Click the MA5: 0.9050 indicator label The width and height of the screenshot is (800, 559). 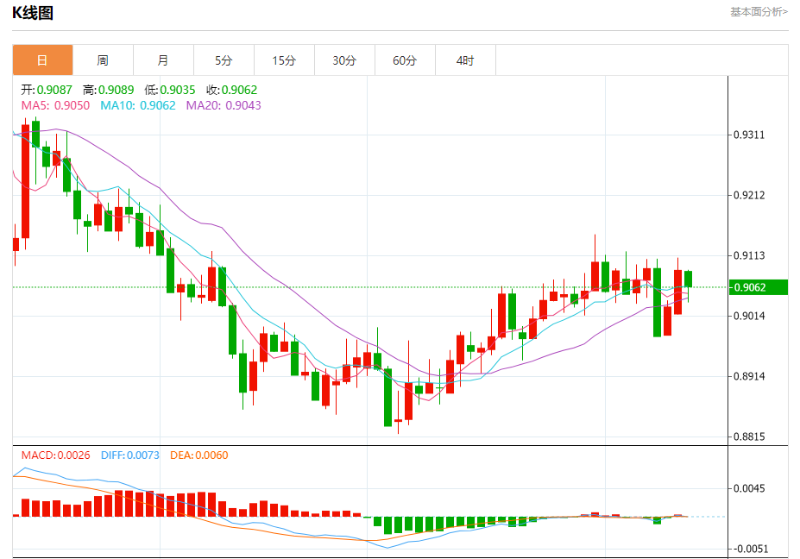[x=55, y=105]
